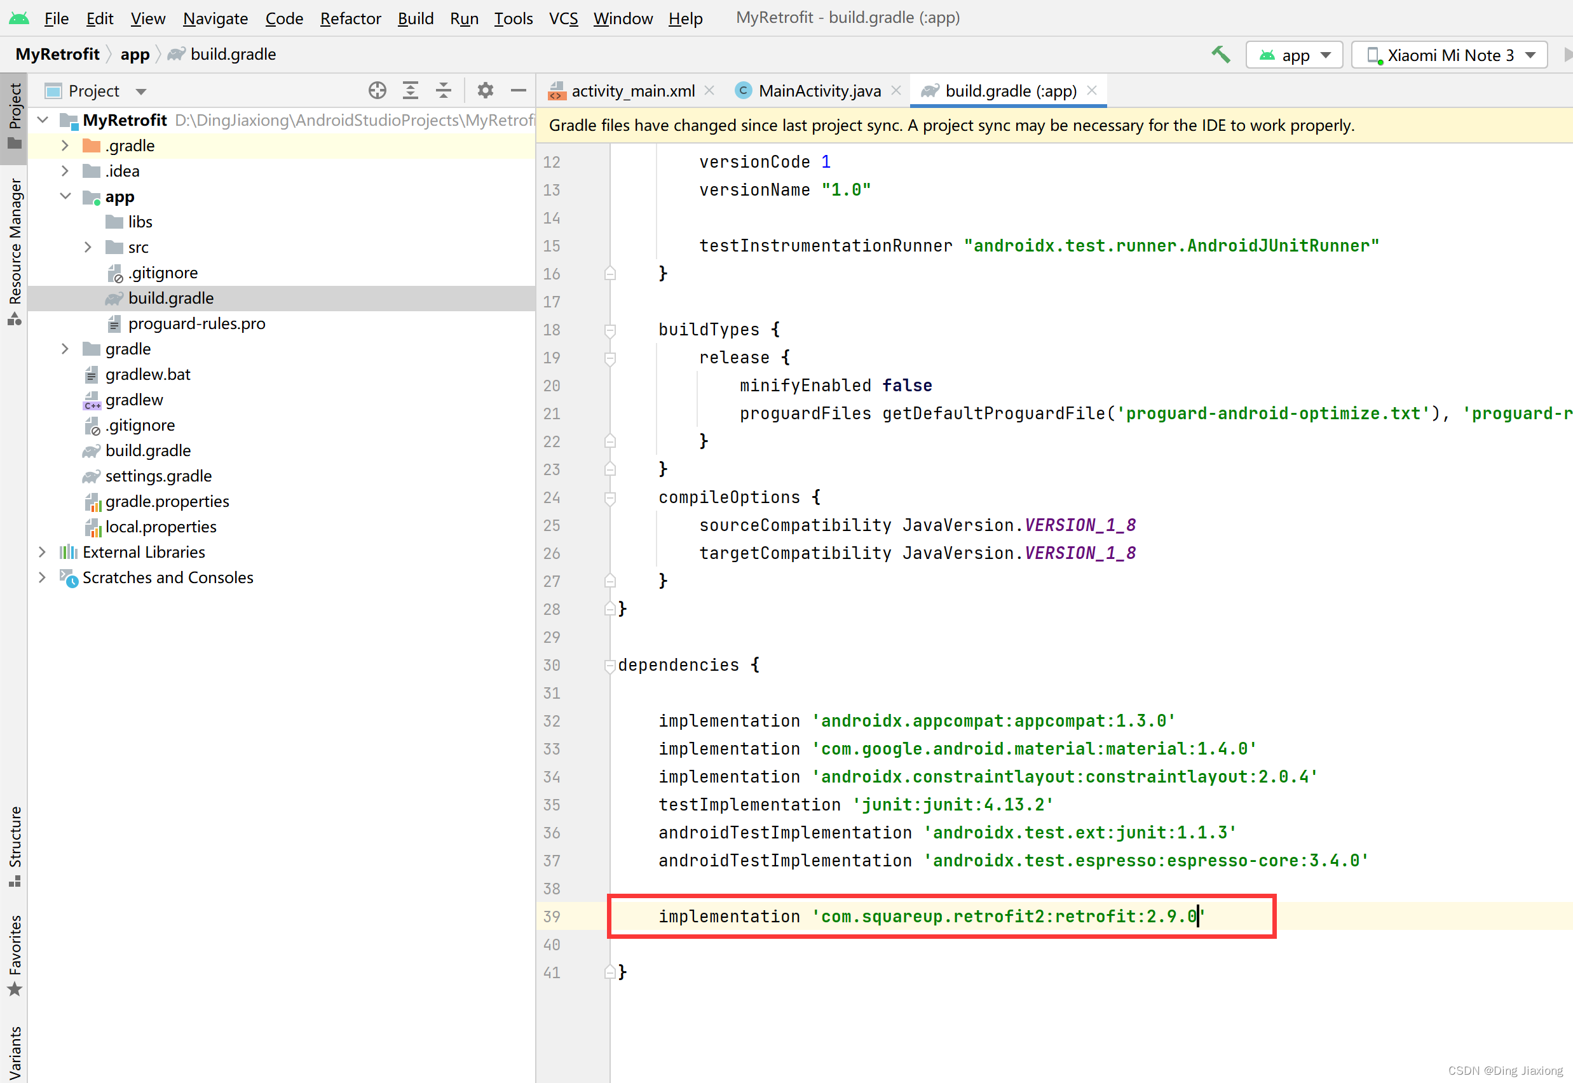
Task: Expand the .idea folder
Action: tap(65, 171)
